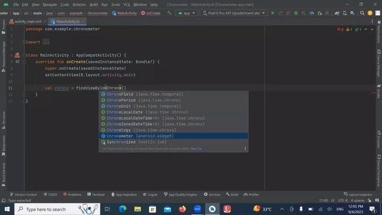Open the Device Manager toolbar icon
The image size is (382, 215).
pos(345,13)
